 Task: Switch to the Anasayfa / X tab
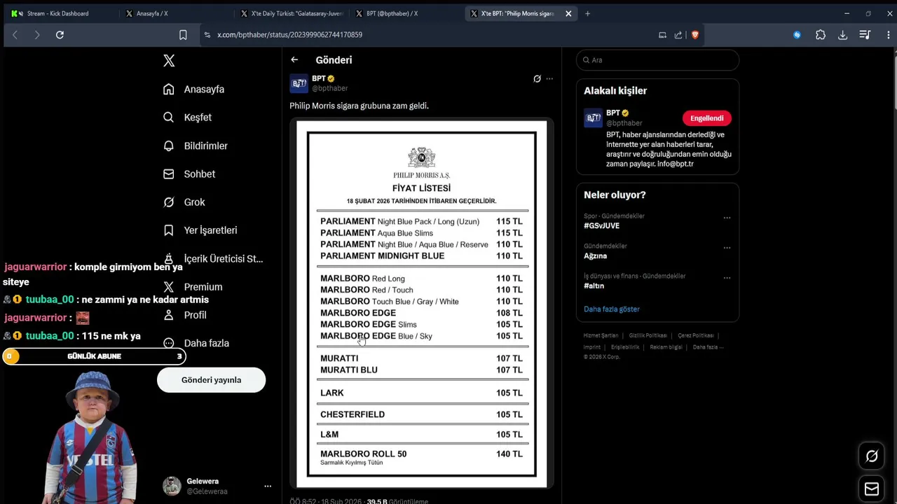pyautogui.click(x=175, y=13)
